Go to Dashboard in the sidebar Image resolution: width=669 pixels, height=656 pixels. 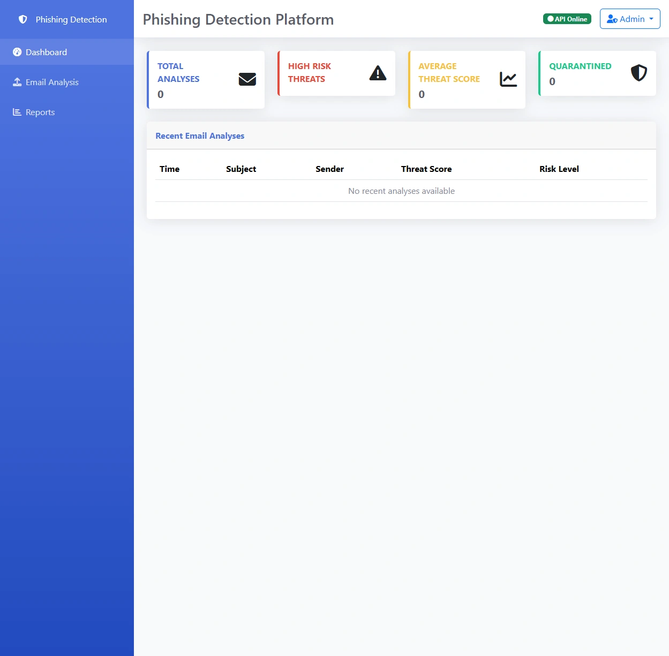click(67, 52)
